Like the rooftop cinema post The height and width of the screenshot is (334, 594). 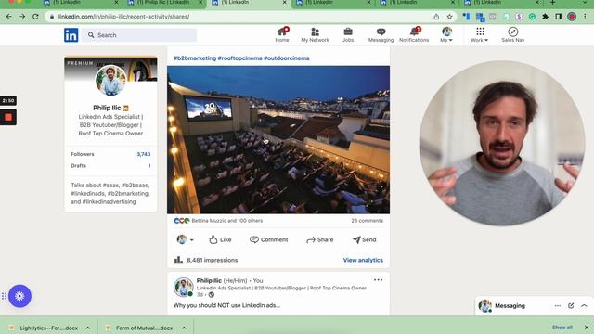point(220,239)
